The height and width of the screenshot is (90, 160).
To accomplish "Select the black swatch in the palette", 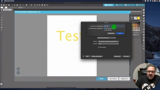I will pyautogui.click(x=139, y=23).
